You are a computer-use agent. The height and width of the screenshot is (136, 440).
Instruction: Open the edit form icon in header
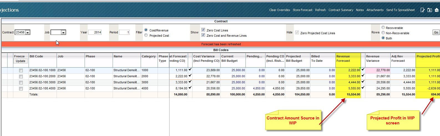(x=423, y=10)
